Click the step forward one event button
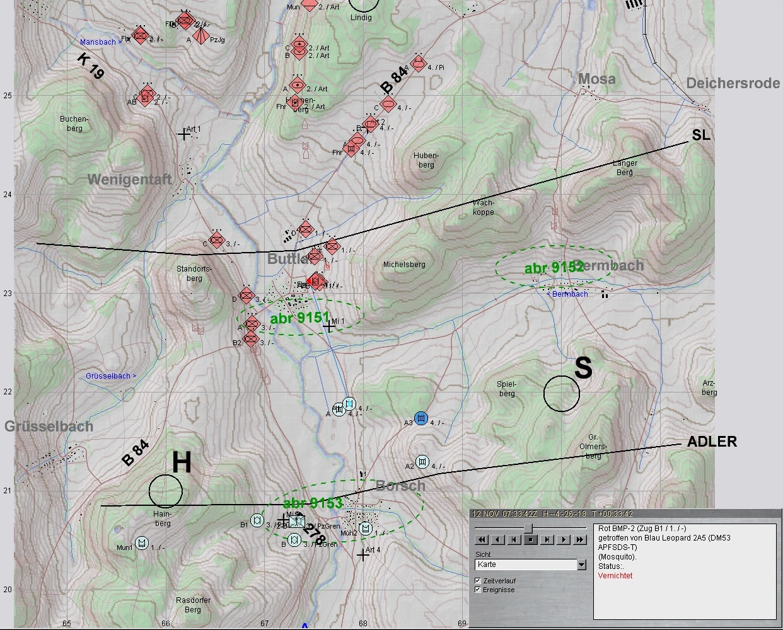 tap(547, 540)
